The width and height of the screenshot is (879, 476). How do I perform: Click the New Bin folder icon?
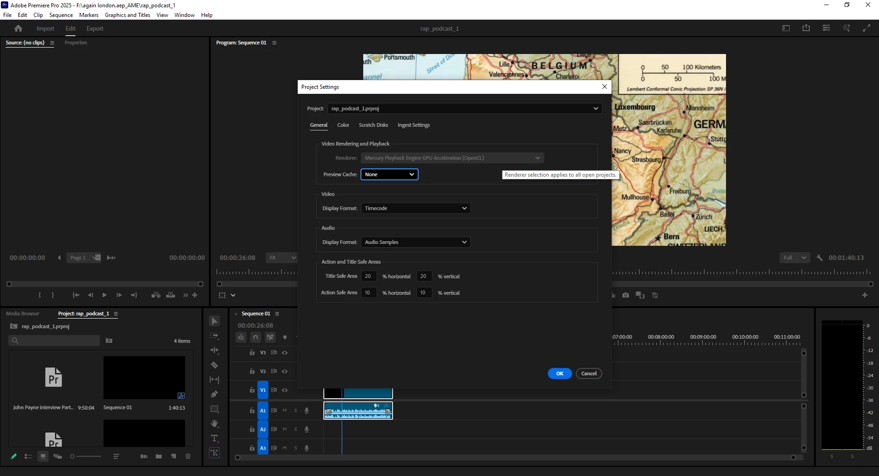(158, 456)
